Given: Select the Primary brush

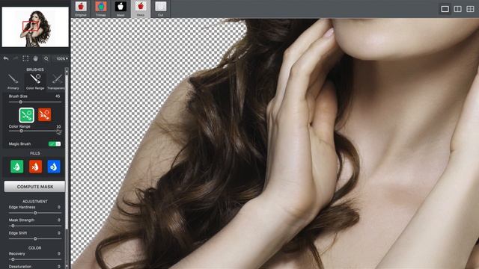Looking at the screenshot, I should [13, 81].
